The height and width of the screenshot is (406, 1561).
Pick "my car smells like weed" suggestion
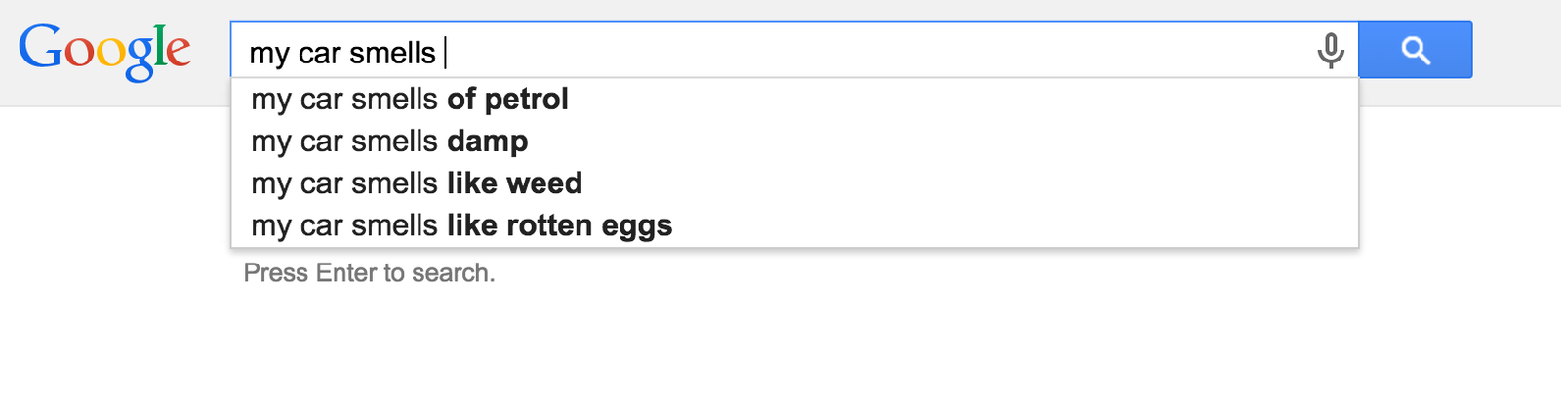pos(417,183)
